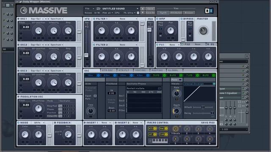Viewport: 271px width, 152px height.
Task: Toggle Modulation OSC on/off
Action: [19, 97]
